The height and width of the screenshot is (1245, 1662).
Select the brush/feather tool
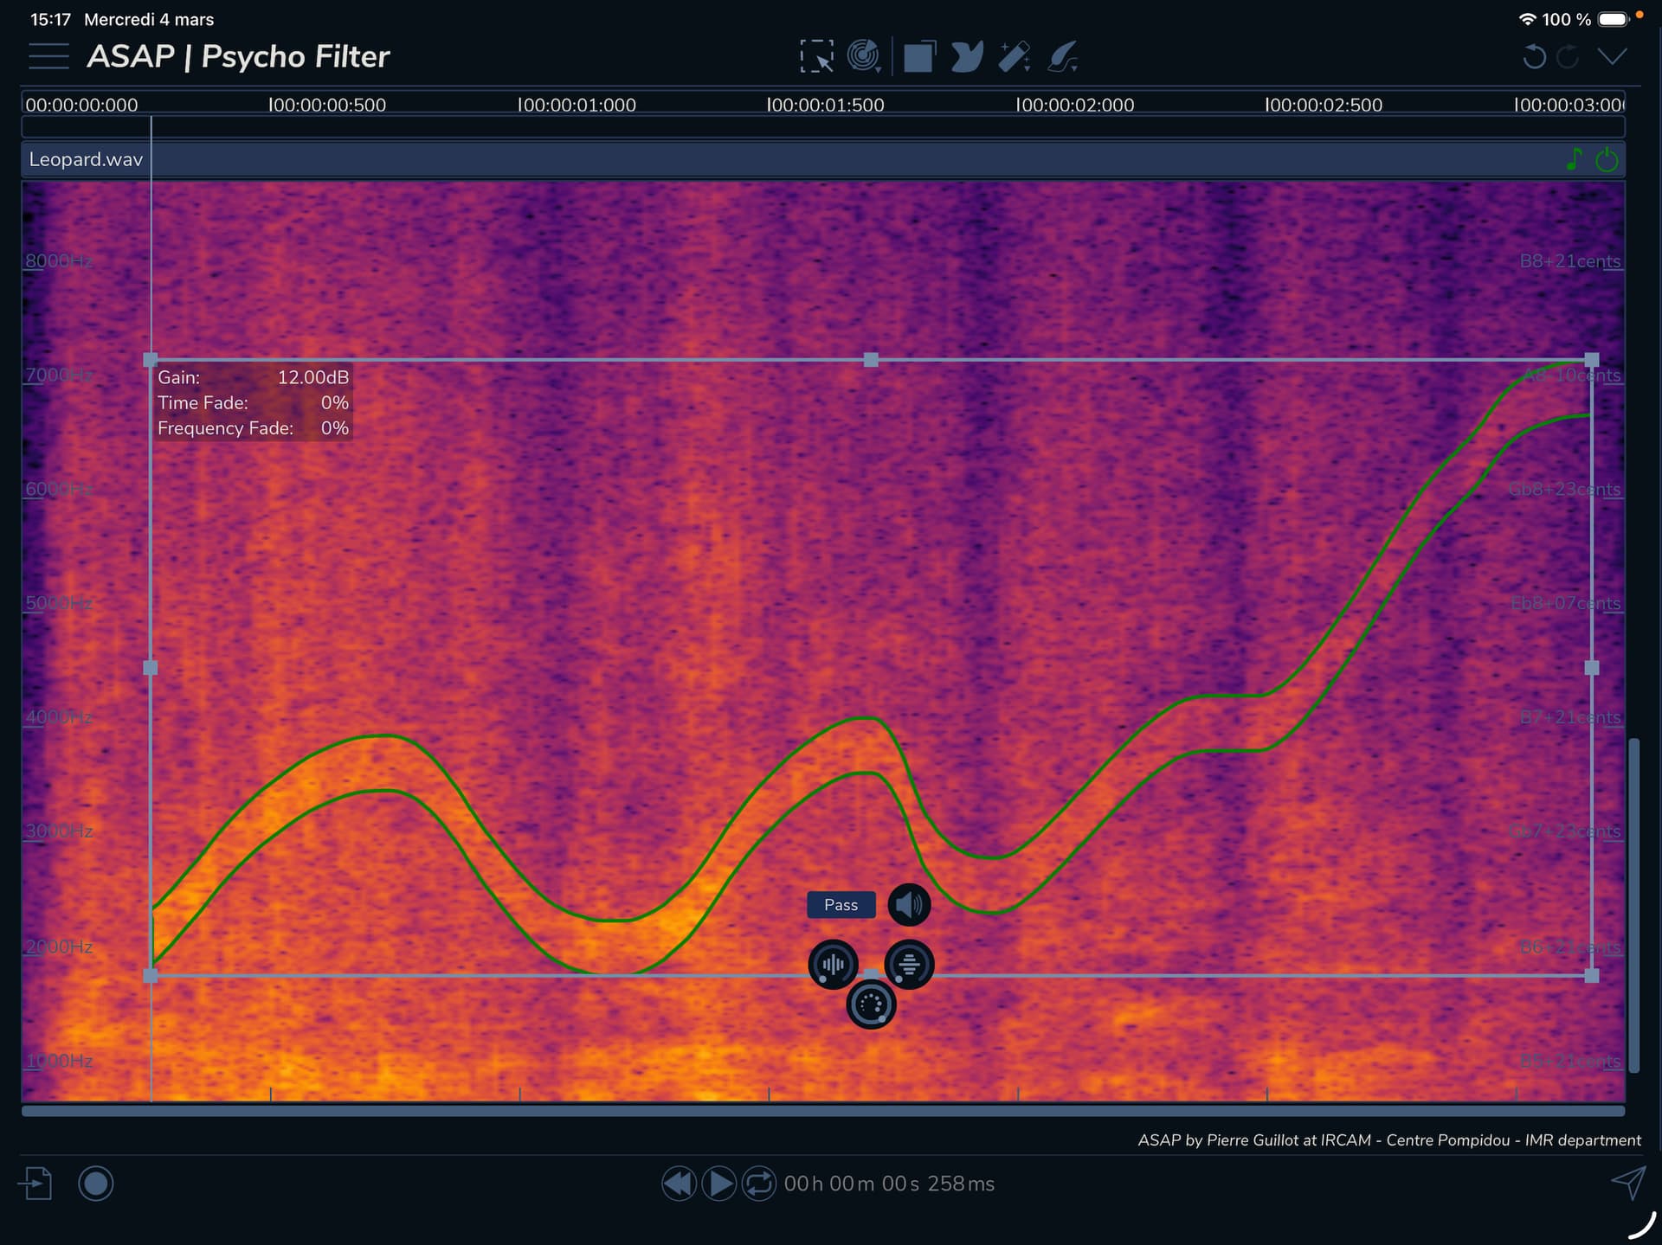[x=1061, y=55]
